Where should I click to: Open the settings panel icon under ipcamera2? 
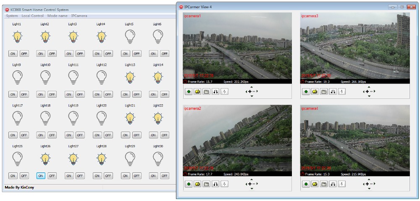(206, 184)
